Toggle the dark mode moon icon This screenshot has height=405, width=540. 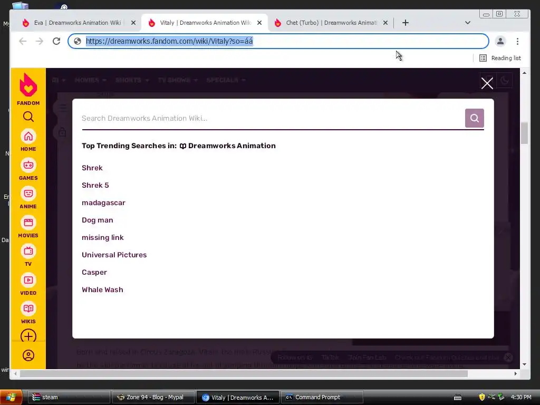tap(505, 81)
